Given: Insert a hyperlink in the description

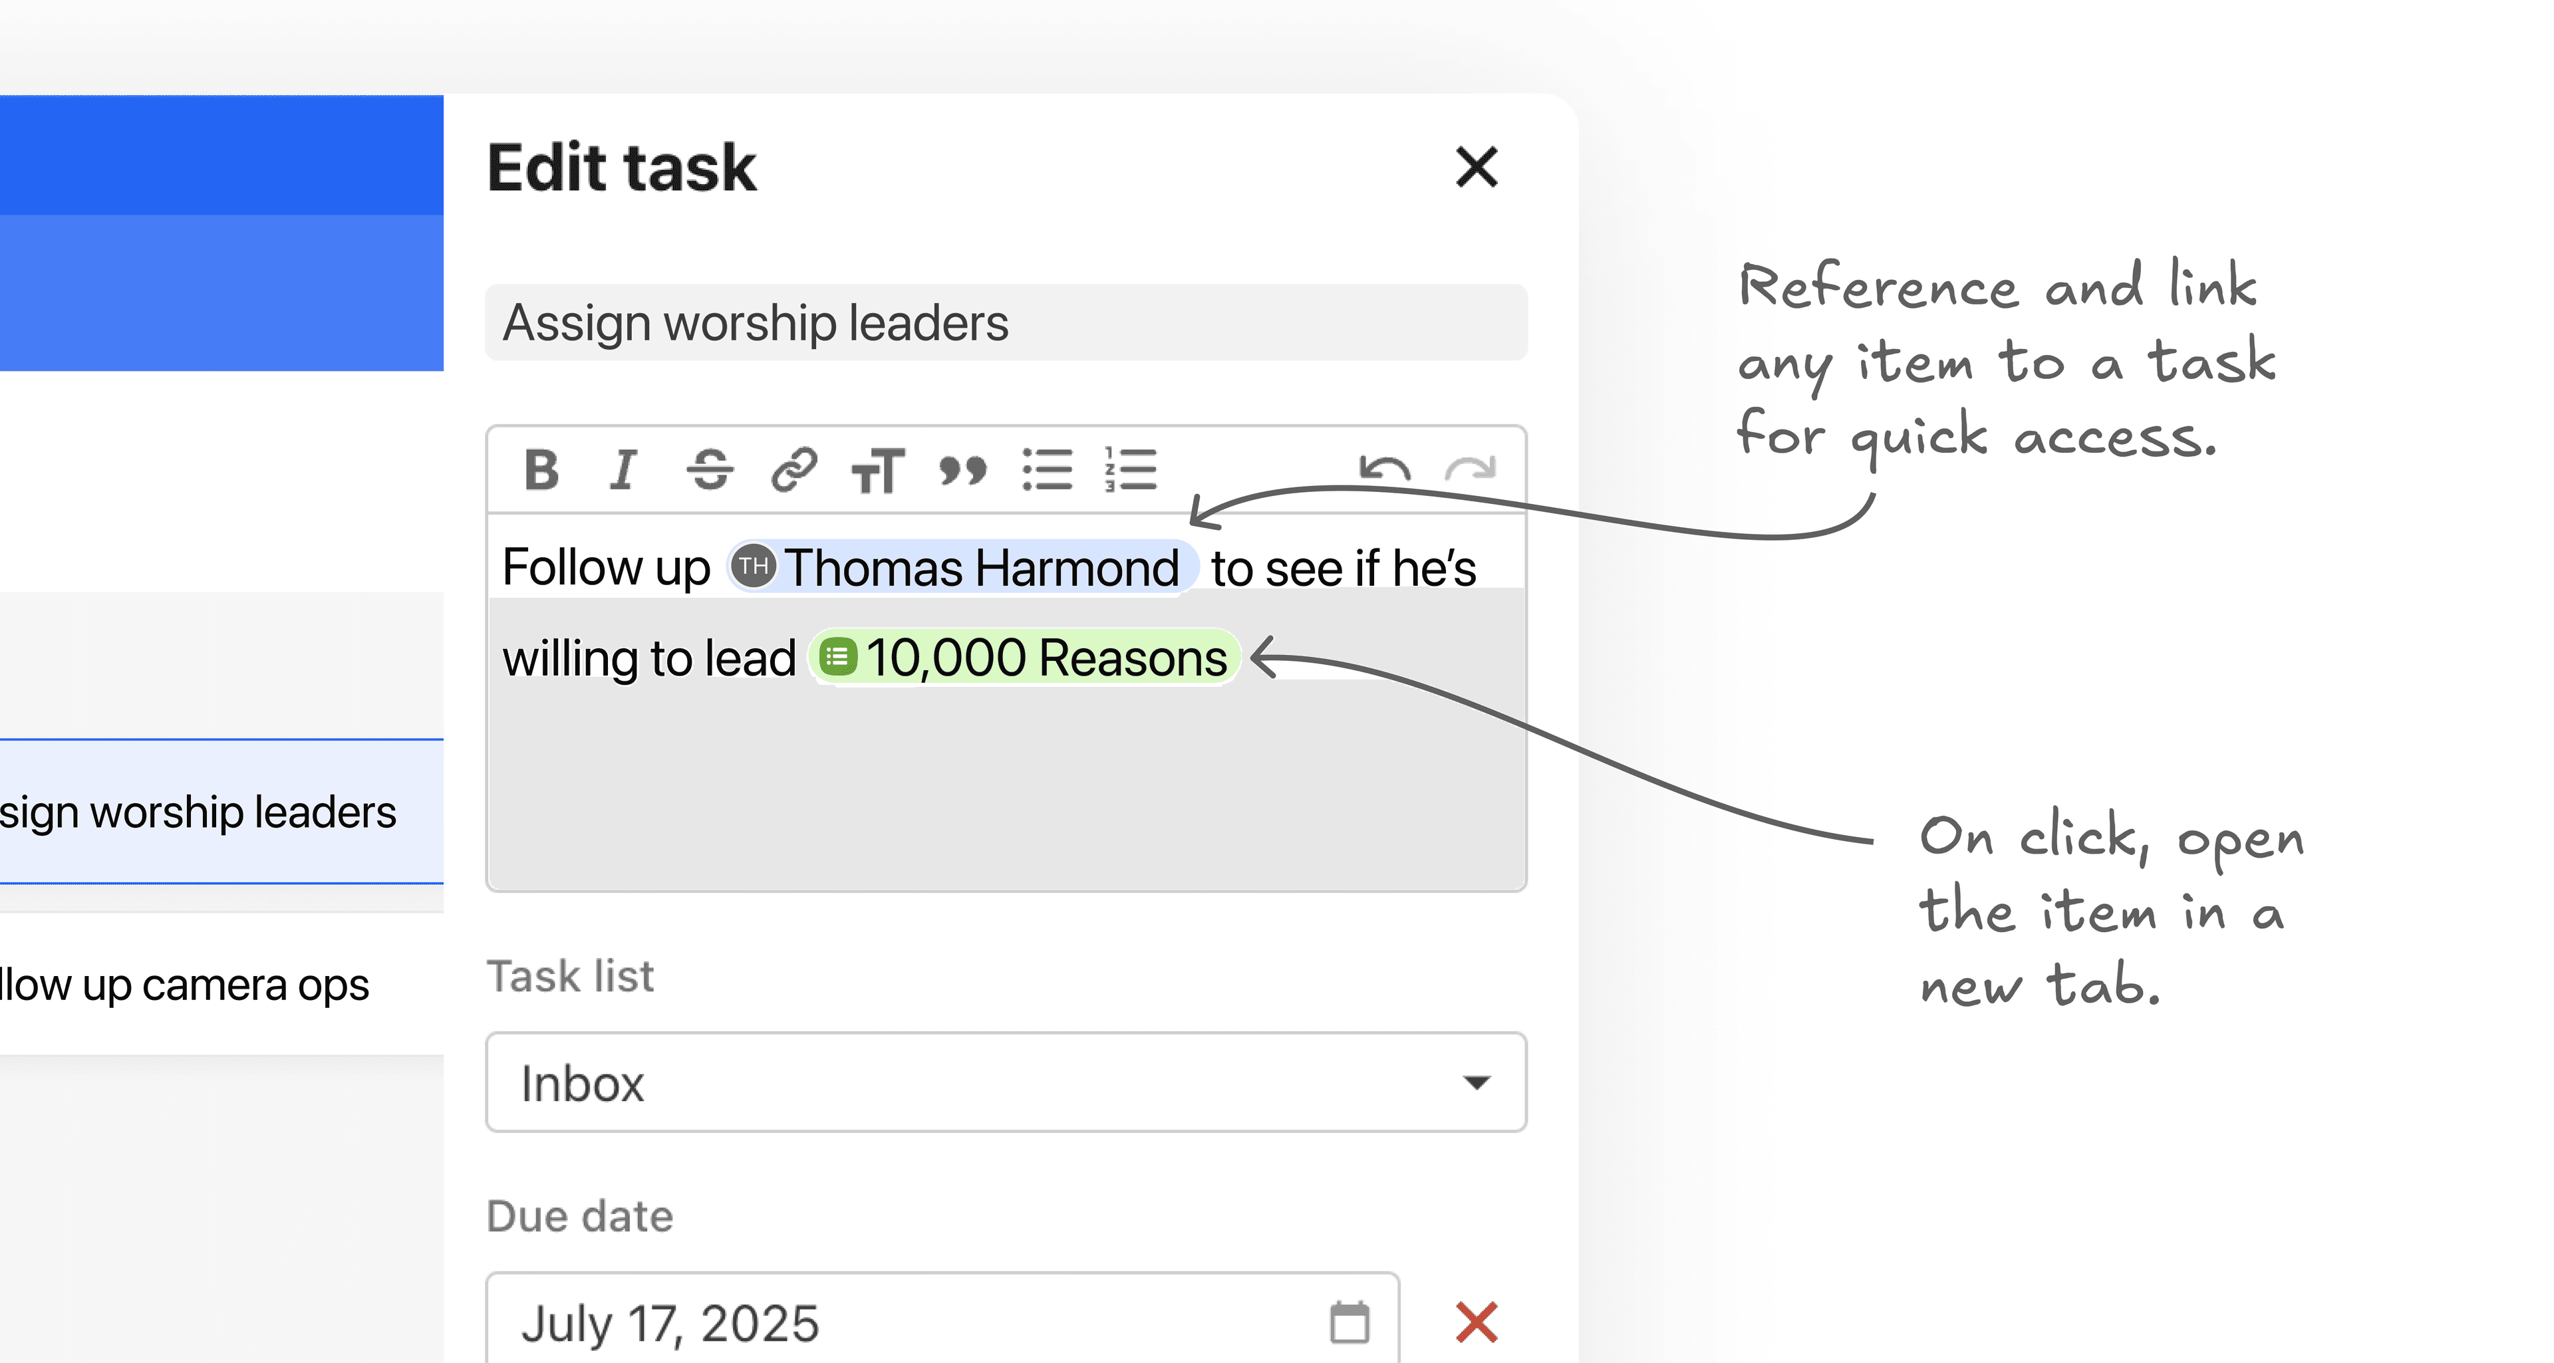Looking at the screenshot, I should [x=793, y=471].
